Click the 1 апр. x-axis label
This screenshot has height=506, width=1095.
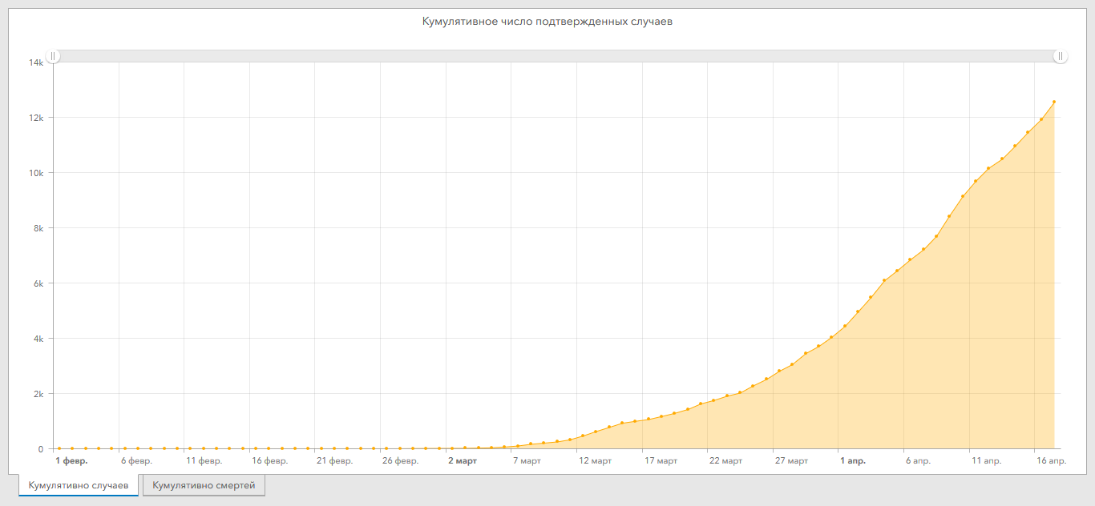(x=853, y=461)
